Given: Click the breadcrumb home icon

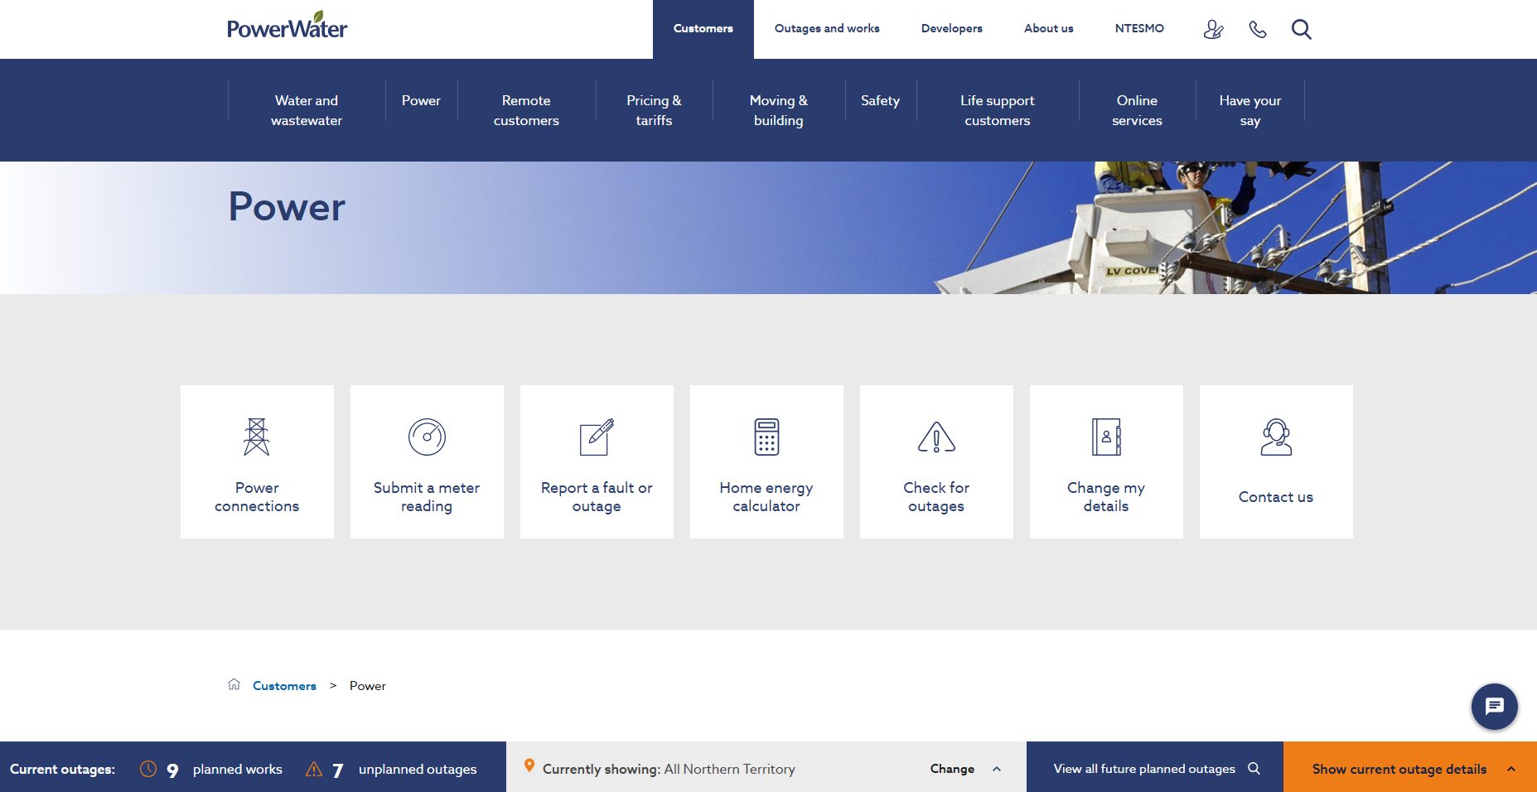Looking at the screenshot, I should 234,684.
